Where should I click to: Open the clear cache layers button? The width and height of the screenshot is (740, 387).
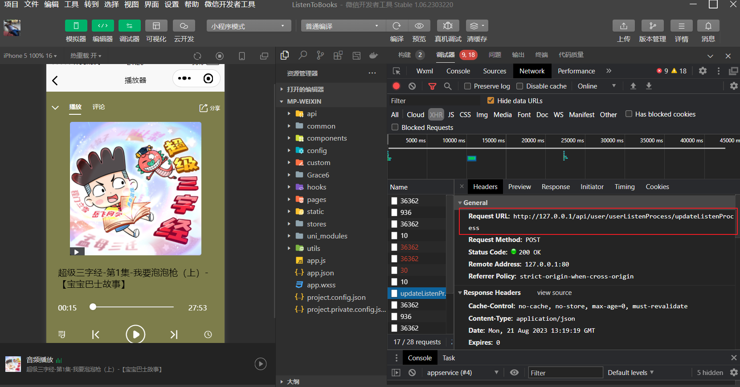pyautogui.click(x=477, y=26)
